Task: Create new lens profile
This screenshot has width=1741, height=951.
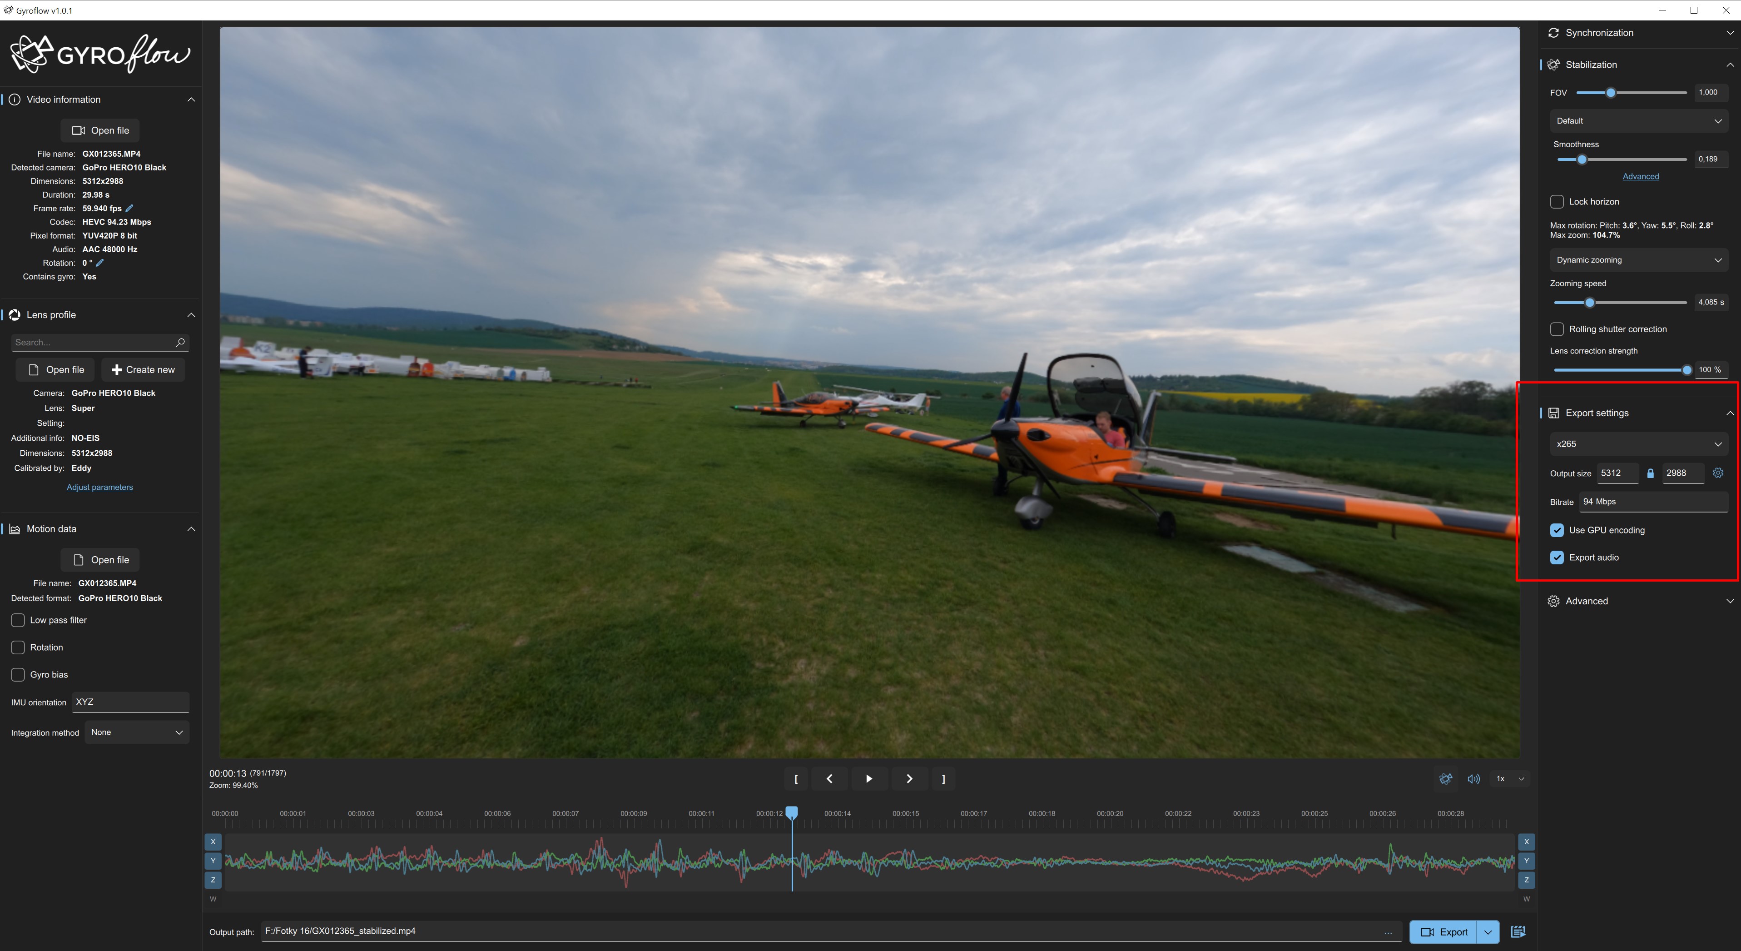Action: click(x=143, y=369)
